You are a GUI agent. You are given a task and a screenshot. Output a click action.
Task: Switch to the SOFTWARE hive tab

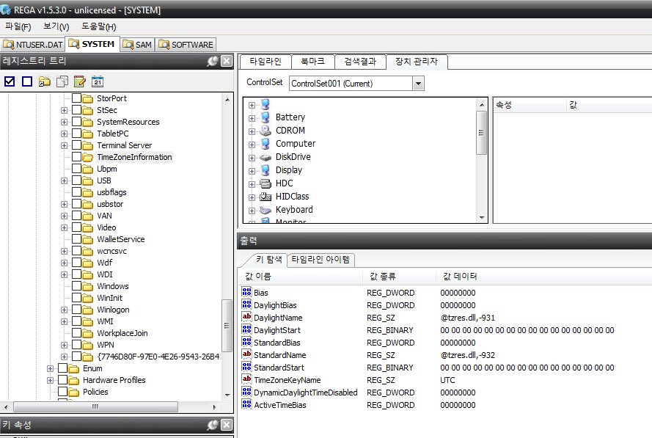click(x=186, y=45)
